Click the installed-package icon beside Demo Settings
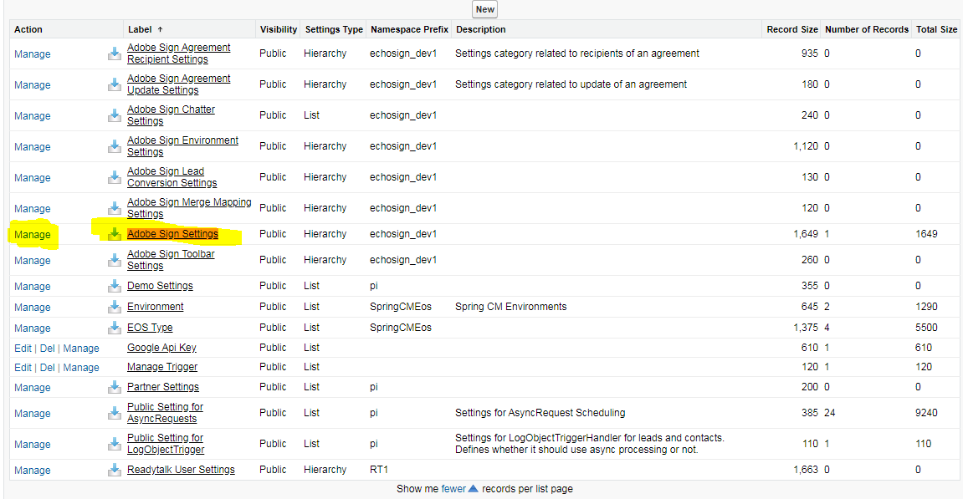The image size is (963, 499). pyautogui.click(x=115, y=285)
